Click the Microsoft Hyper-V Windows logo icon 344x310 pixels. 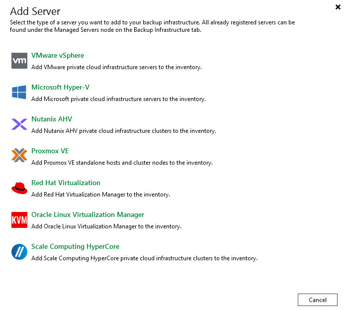pyautogui.click(x=19, y=92)
